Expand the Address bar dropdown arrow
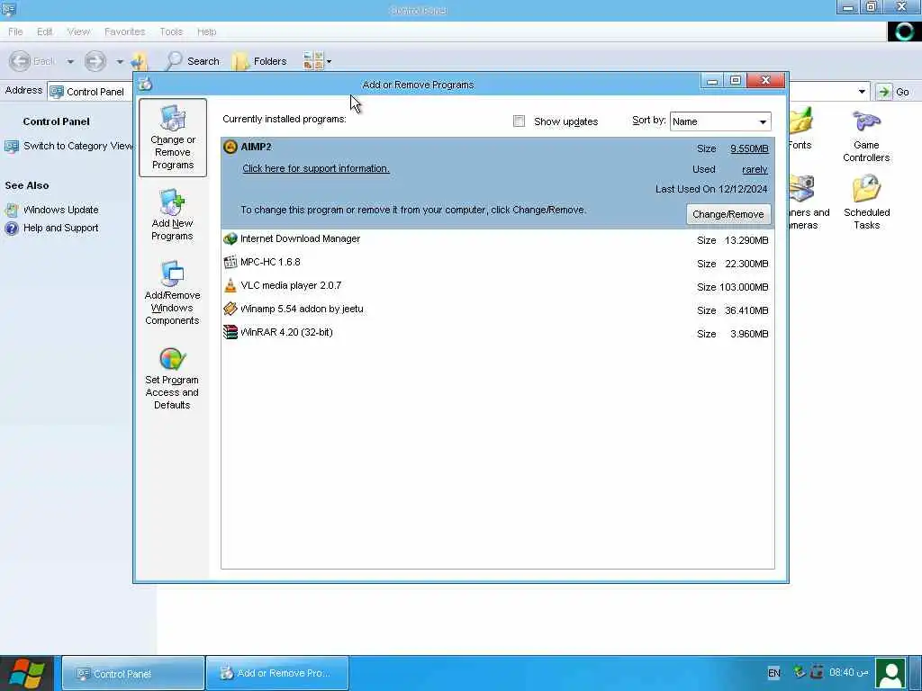The height and width of the screenshot is (691, 922). [x=862, y=92]
